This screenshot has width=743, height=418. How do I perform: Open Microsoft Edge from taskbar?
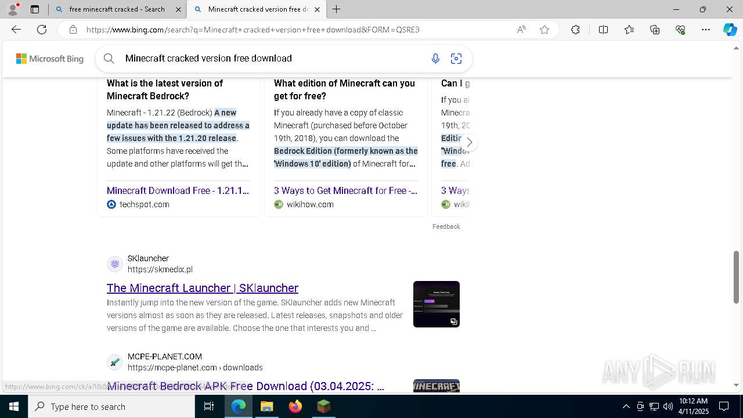click(239, 406)
